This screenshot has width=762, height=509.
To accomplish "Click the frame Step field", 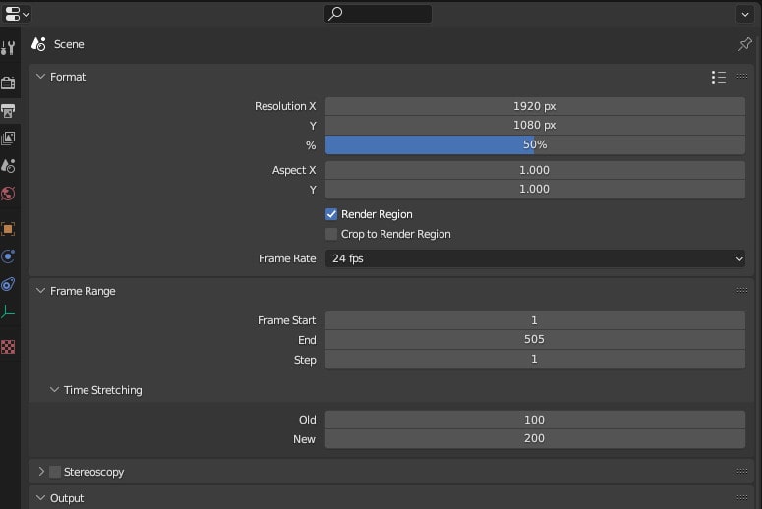I will coord(535,360).
